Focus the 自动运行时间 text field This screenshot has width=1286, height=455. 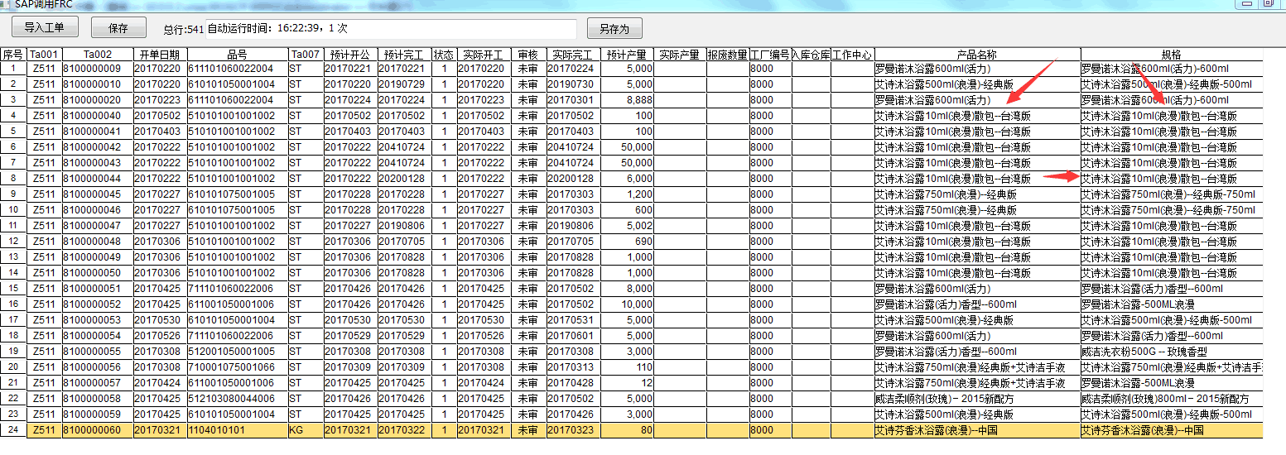pyautogui.click(x=391, y=28)
